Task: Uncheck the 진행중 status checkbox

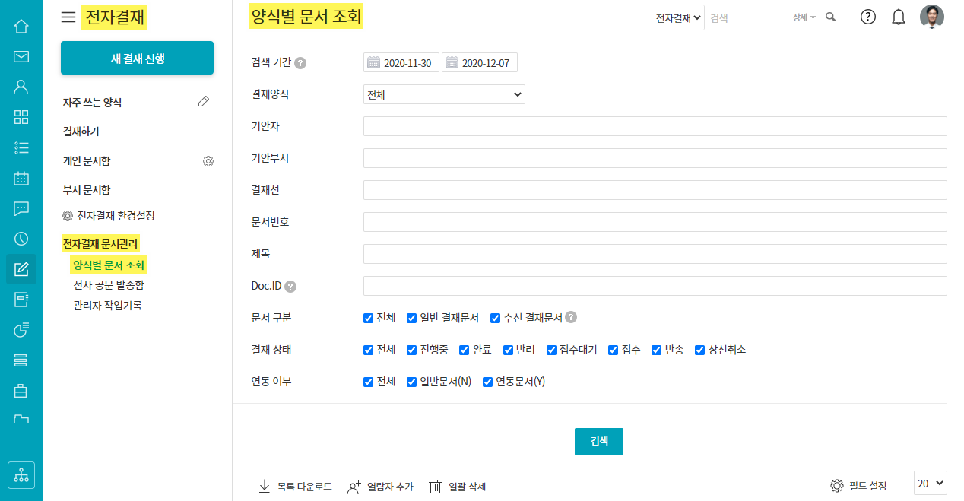Action: coord(412,350)
